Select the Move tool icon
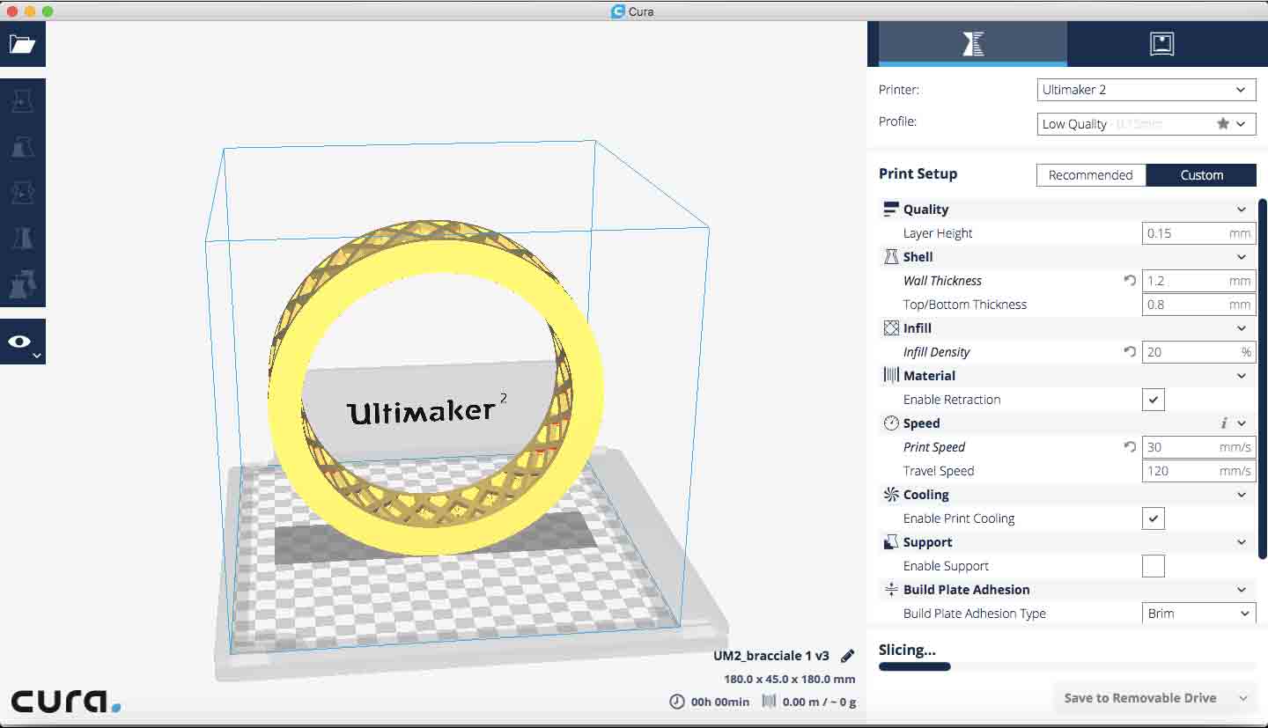The image size is (1268, 728). click(22, 102)
